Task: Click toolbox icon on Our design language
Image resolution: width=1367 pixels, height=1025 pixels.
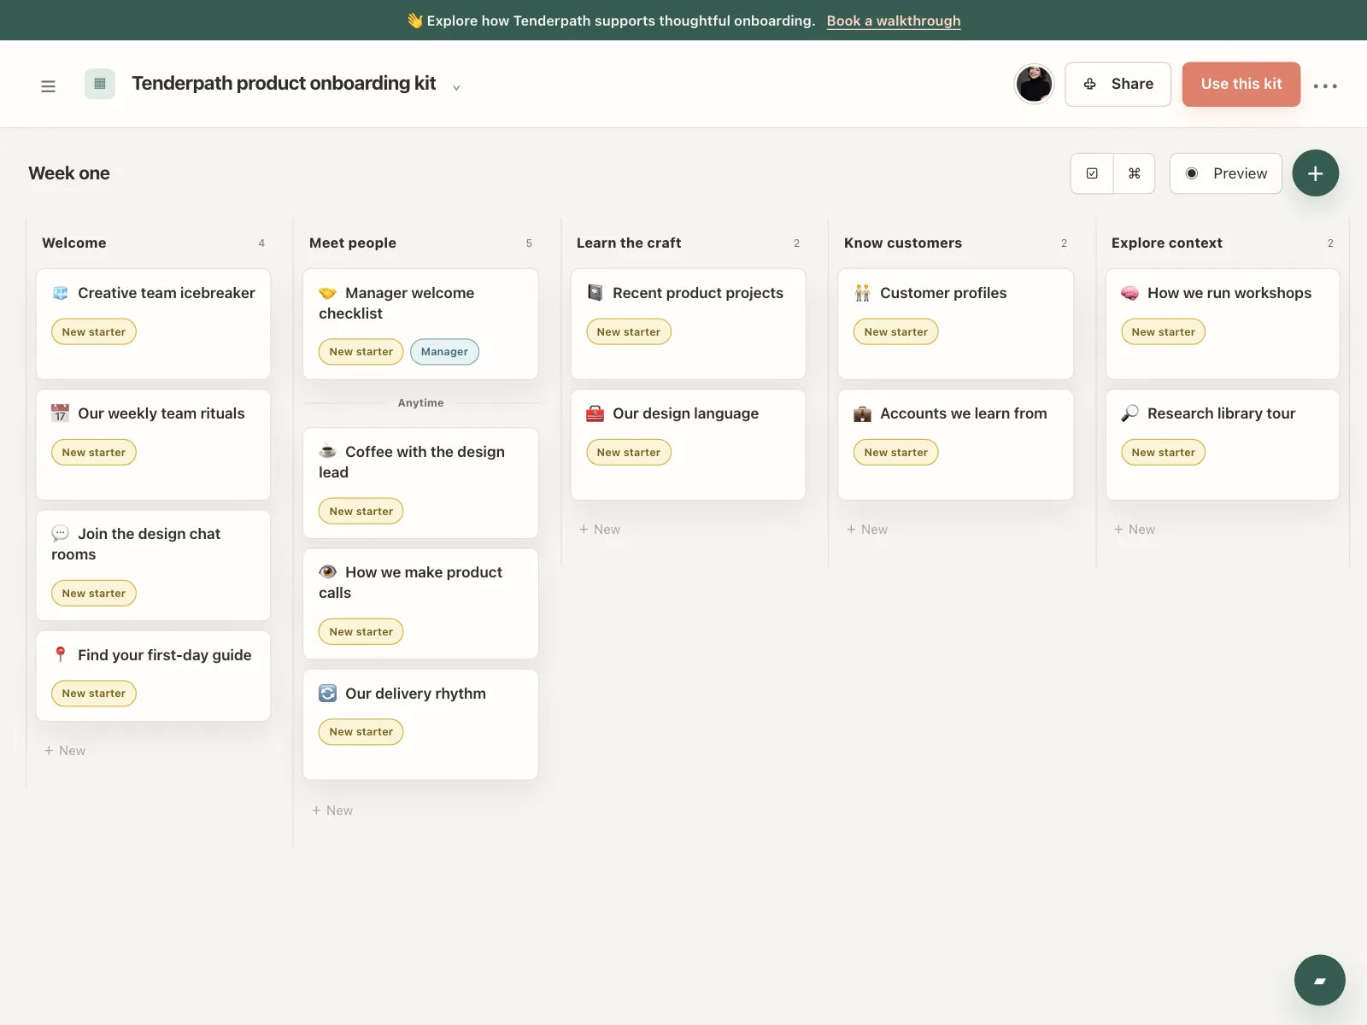Action: [595, 413]
